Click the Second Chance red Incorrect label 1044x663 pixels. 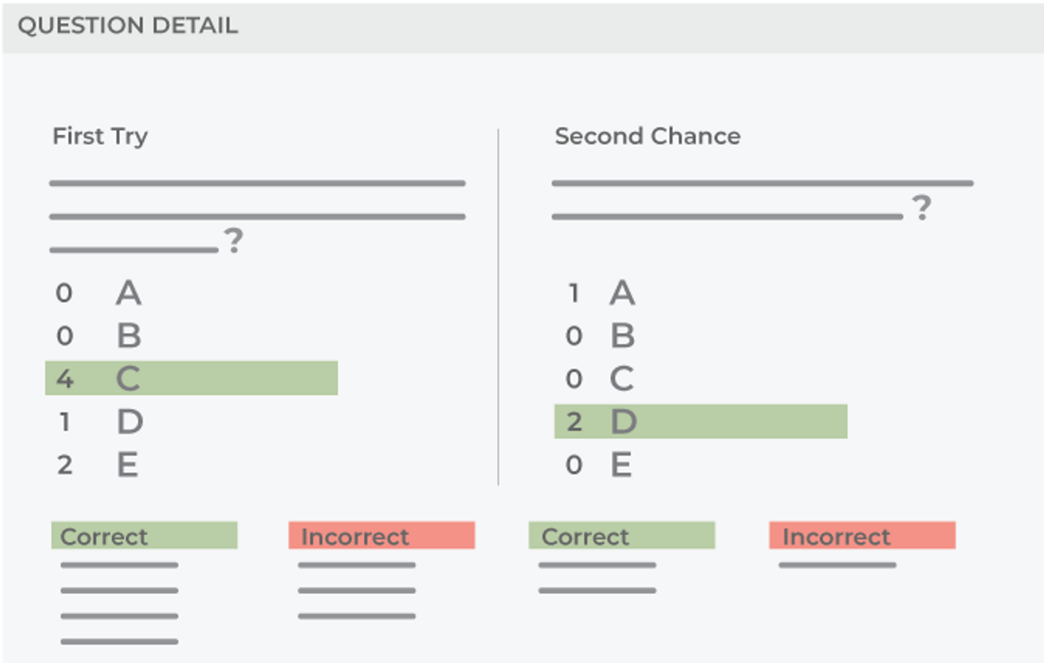(862, 535)
